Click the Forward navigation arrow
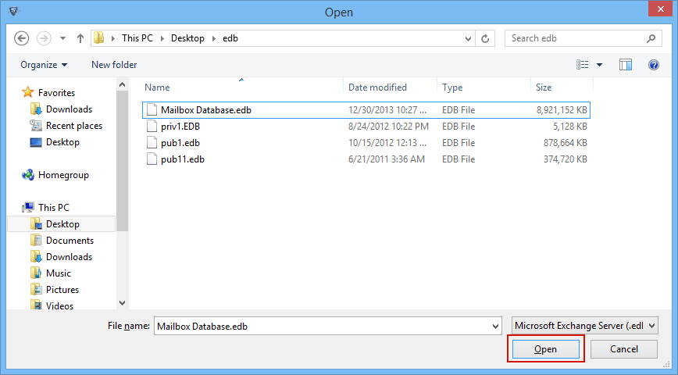Screen dimensions: 678x375 tap(44, 38)
